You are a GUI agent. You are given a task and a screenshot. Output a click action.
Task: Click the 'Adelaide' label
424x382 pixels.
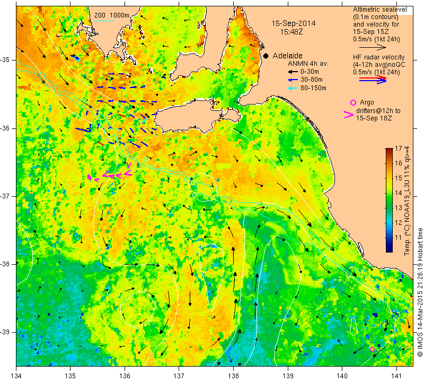287,56
